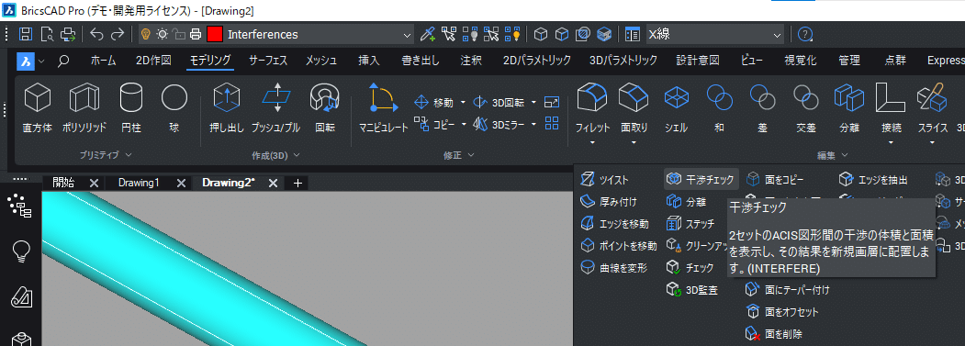Click the help question mark icon
Image resolution: width=965 pixels, height=346 pixels.
click(805, 35)
